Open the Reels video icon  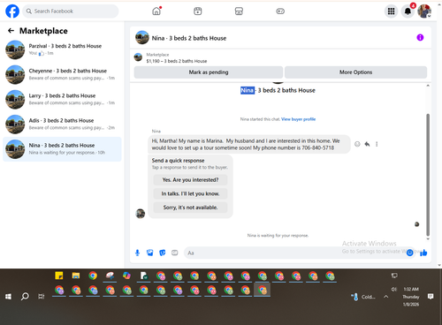pyautogui.click(x=198, y=11)
